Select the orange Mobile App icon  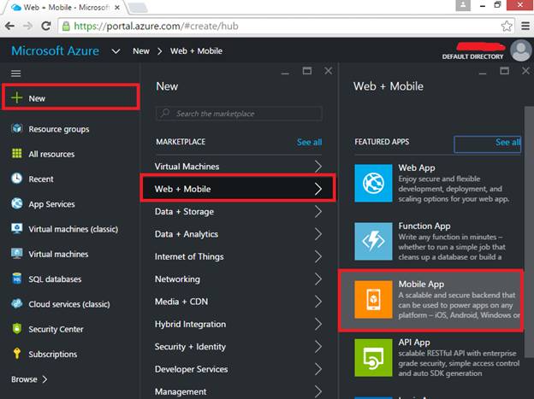[373, 299]
